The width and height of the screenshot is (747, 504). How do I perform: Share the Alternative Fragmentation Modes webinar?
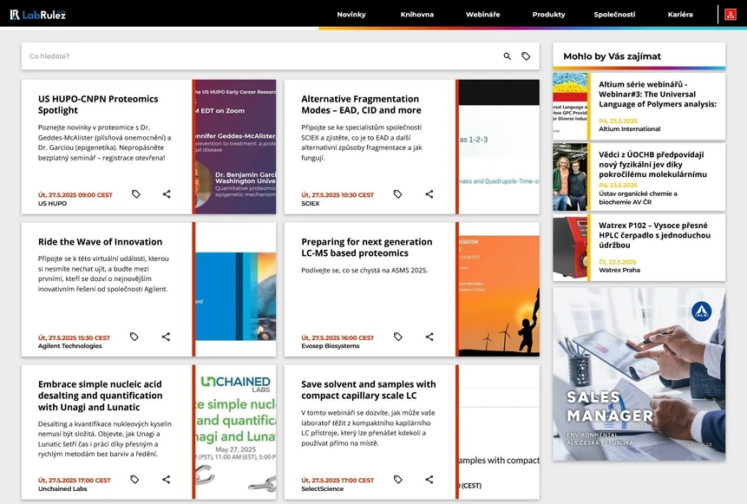(x=429, y=194)
